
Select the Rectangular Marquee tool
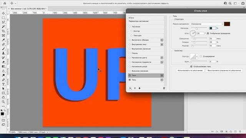coord(3,18)
